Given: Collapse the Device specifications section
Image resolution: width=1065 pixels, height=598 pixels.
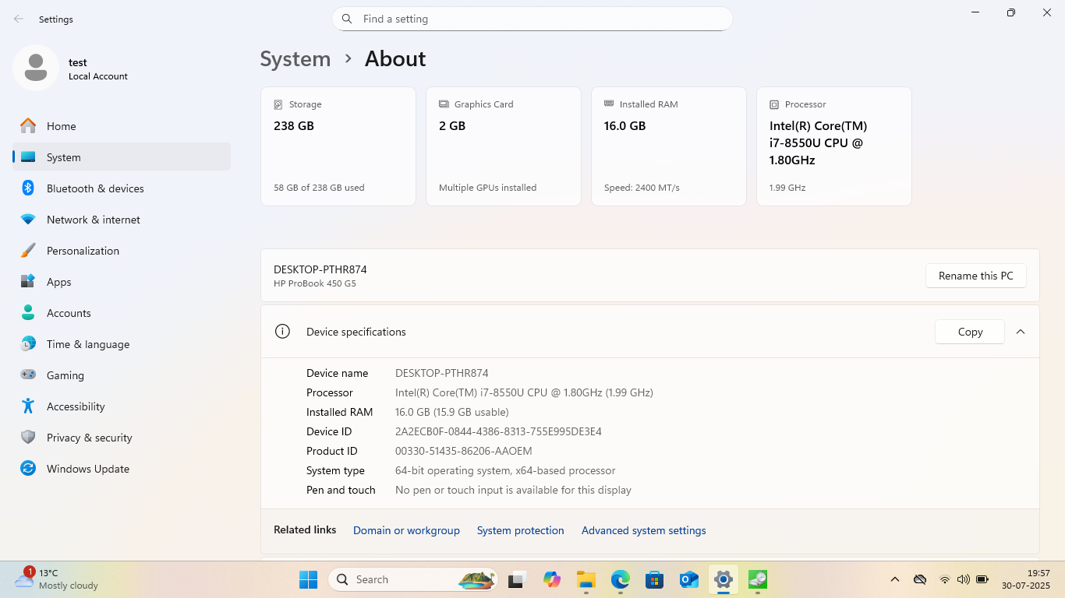Looking at the screenshot, I should [x=1021, y=332].
